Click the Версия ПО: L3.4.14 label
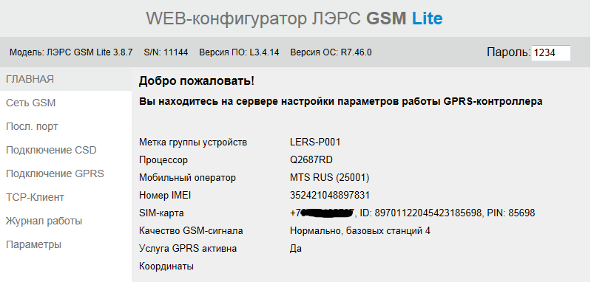 click(x=239, y=52)
